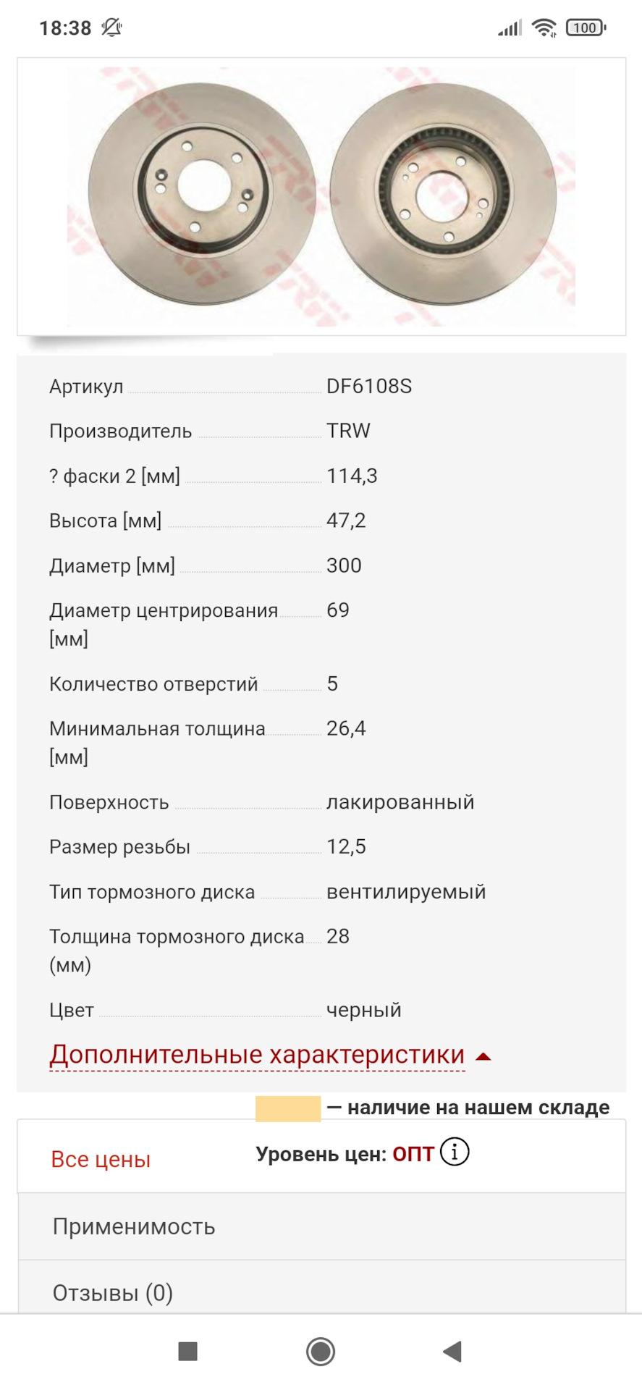Click the red collapse arrow triangle
This screenshot has width=642, height=1390.
483,1057
